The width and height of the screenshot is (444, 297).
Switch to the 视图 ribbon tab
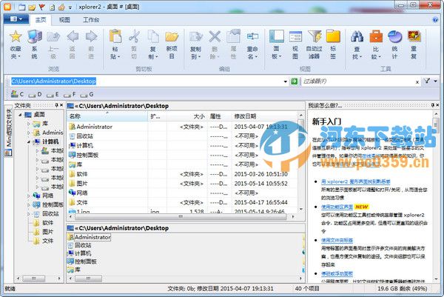tap(64, 19)
